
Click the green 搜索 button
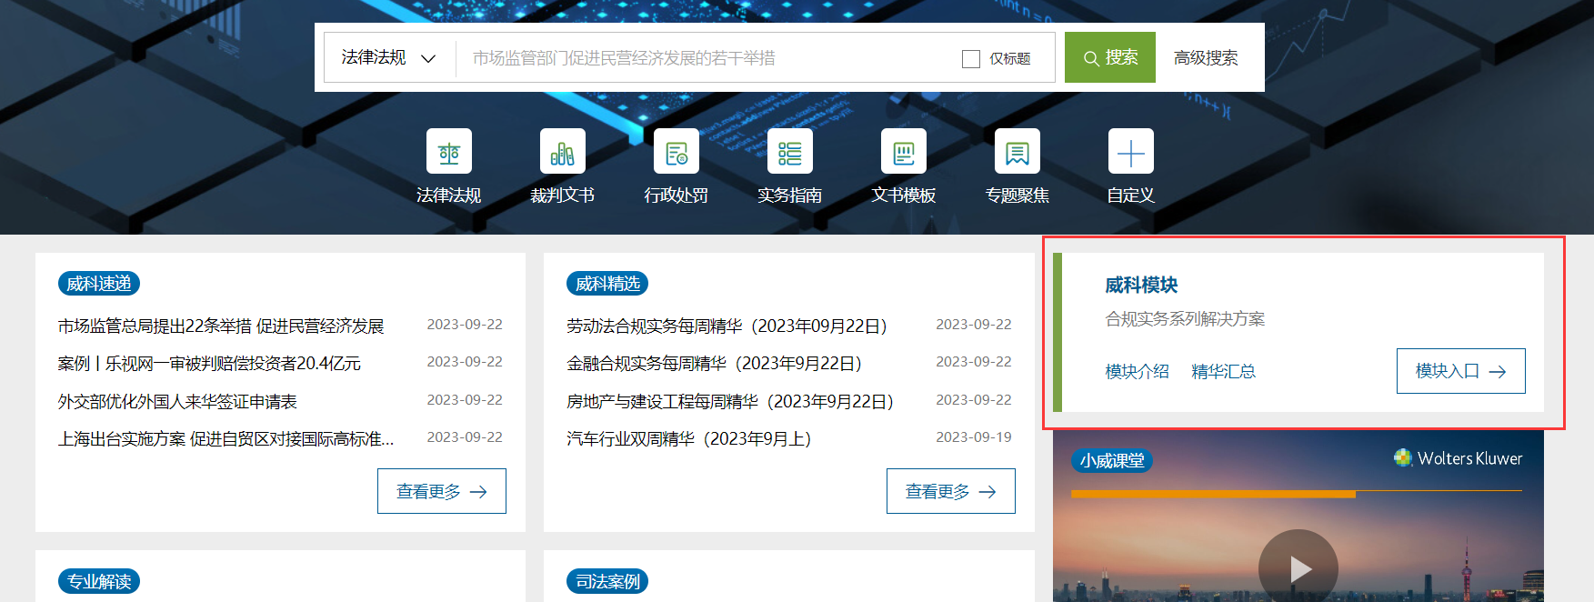1109,57
